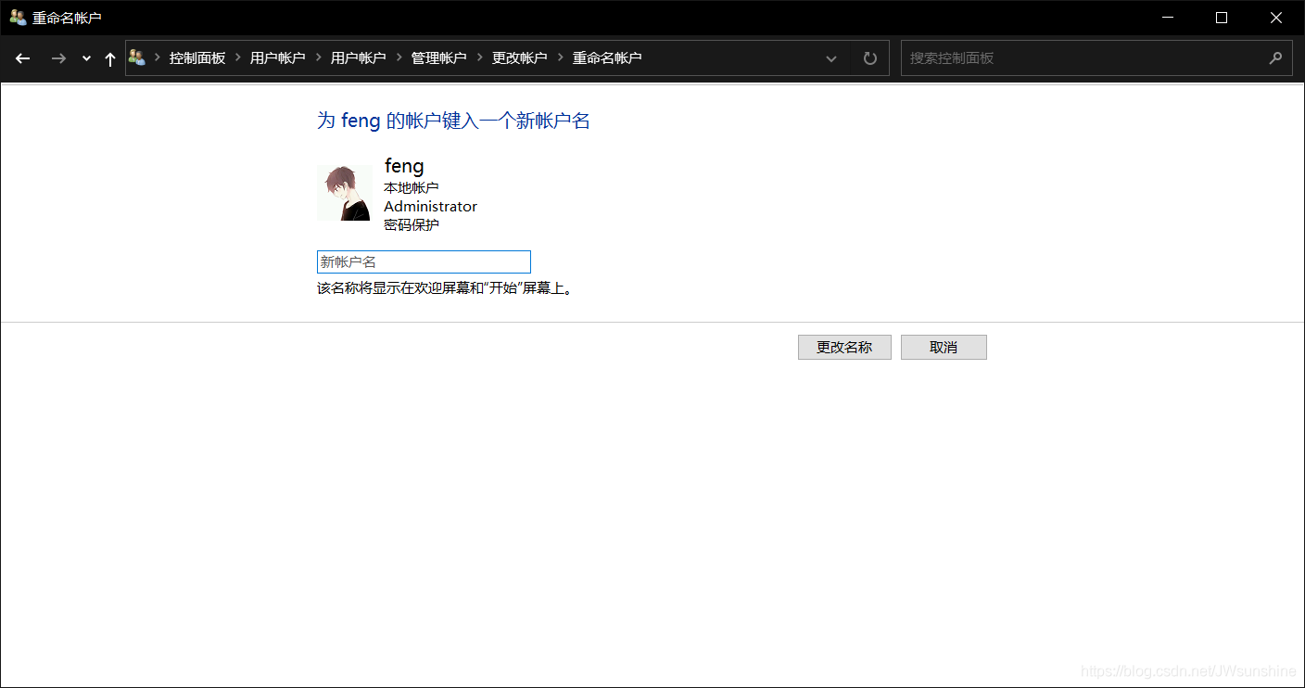The width and height of the screenshot is (1305, 688).
Task: Click the user accounts icon in address bar
Action: click(137, 57)
